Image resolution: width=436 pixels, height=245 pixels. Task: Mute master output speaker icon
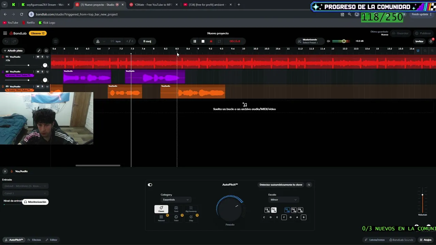(328, 41)
